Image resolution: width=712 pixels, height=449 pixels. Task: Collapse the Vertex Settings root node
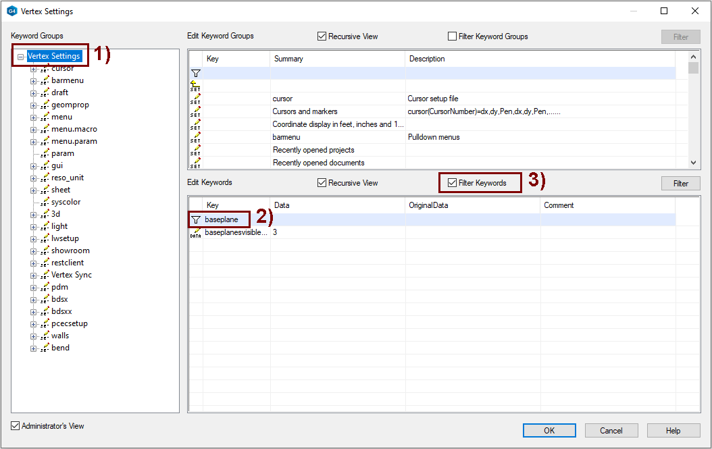21,57
